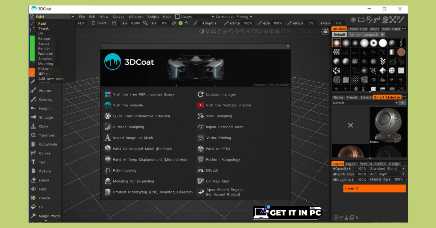
Task: Select the Copy/Paste tool icon
Action: [x=33, y=144]
